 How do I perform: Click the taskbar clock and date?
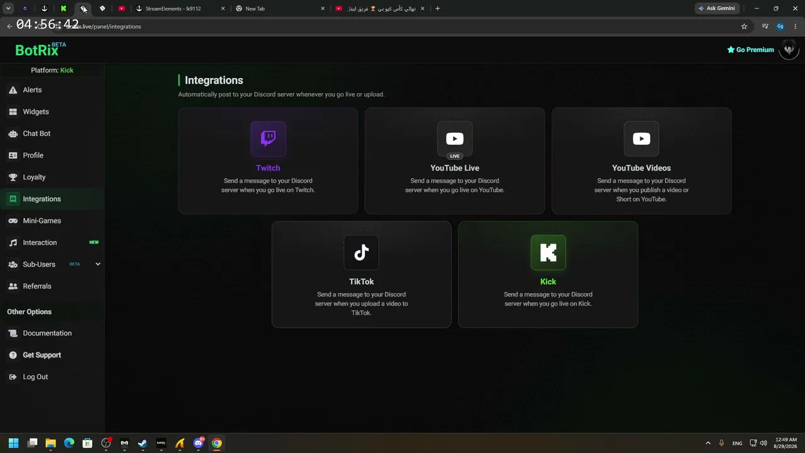[786, 443]
